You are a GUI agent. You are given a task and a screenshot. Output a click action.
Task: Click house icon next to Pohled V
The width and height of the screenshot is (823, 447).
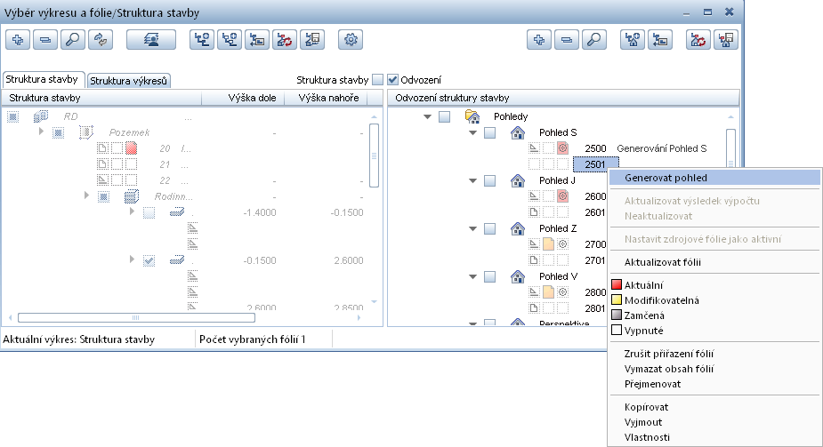[518, 276]
